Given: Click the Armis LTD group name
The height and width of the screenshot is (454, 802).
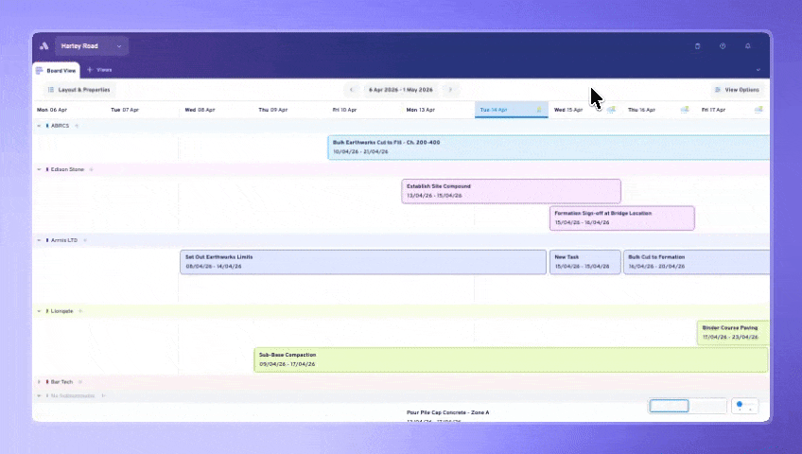Looking at the screenshot, I should pyautogui.click(x=64, y=240).
